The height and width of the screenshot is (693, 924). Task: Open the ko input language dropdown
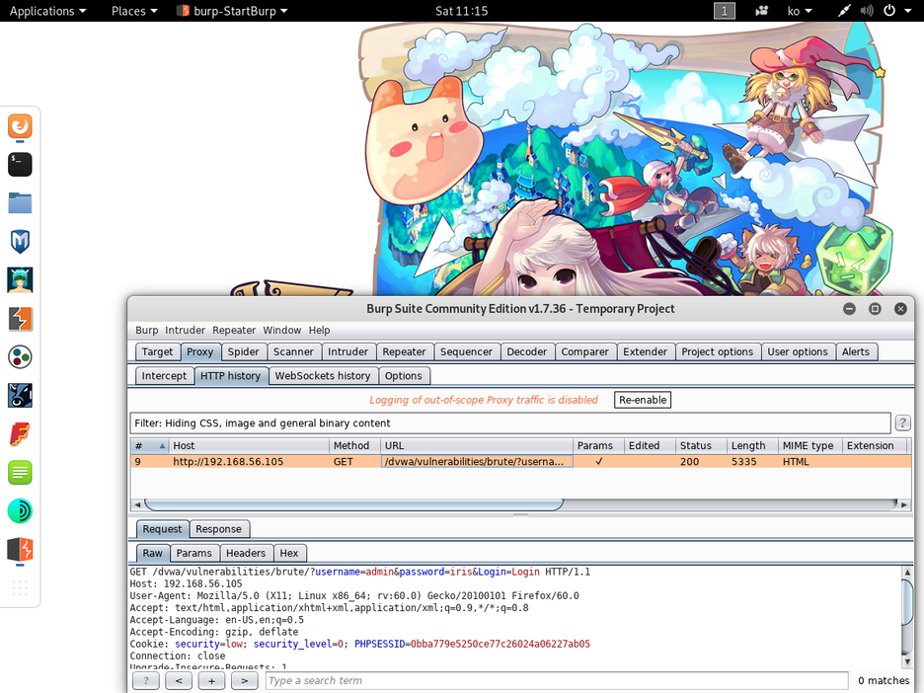tap(799, 11)
